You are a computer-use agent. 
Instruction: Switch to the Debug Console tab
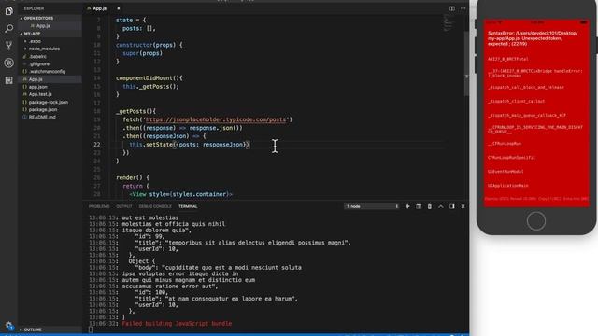pyautogui.click(x=155, y=206)
